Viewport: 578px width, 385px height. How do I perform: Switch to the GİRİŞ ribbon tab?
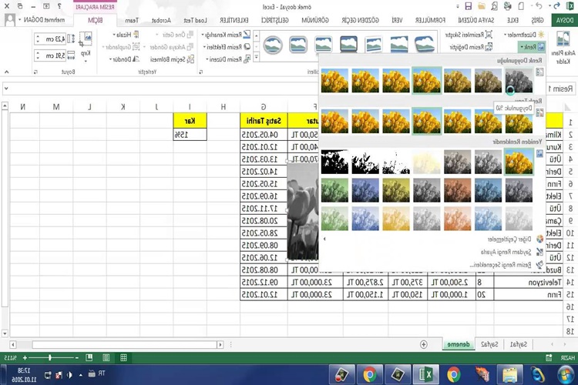(537, 20)
